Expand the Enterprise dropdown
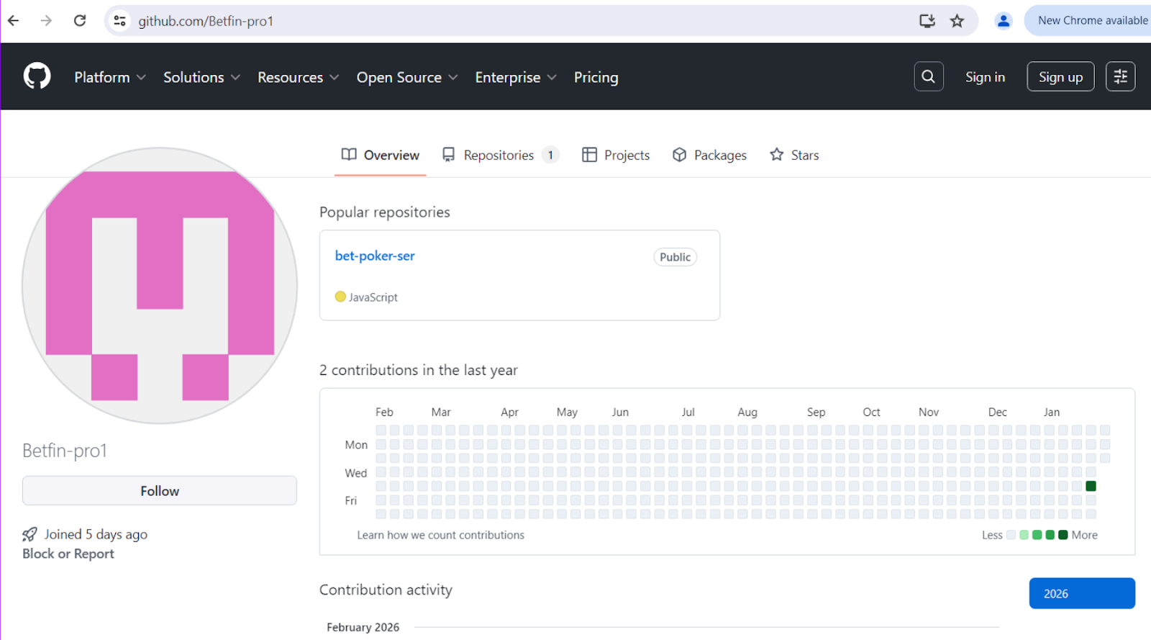1151x640 pixels. click(x=516, y=77)
